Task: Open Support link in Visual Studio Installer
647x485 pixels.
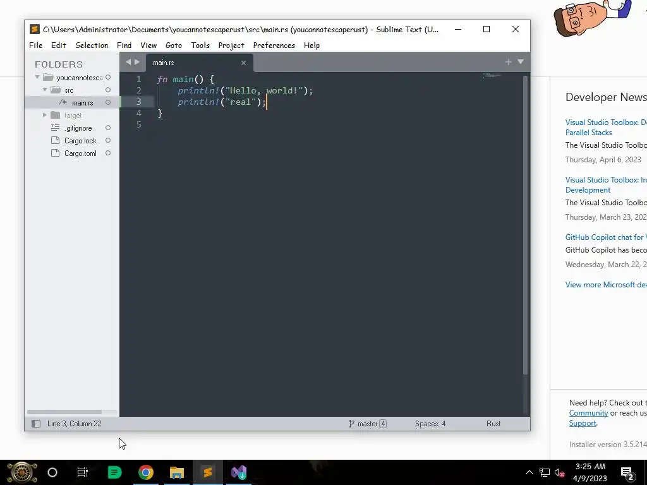Action: [x=583, y=423]
